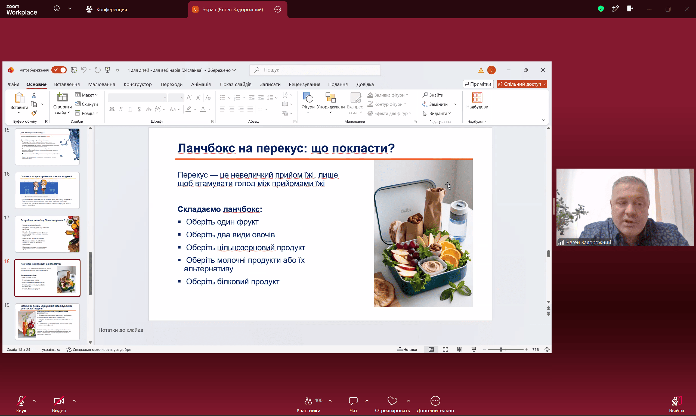
Task: Switch to slide sorter view icon
Action: [x=445, y=350]
